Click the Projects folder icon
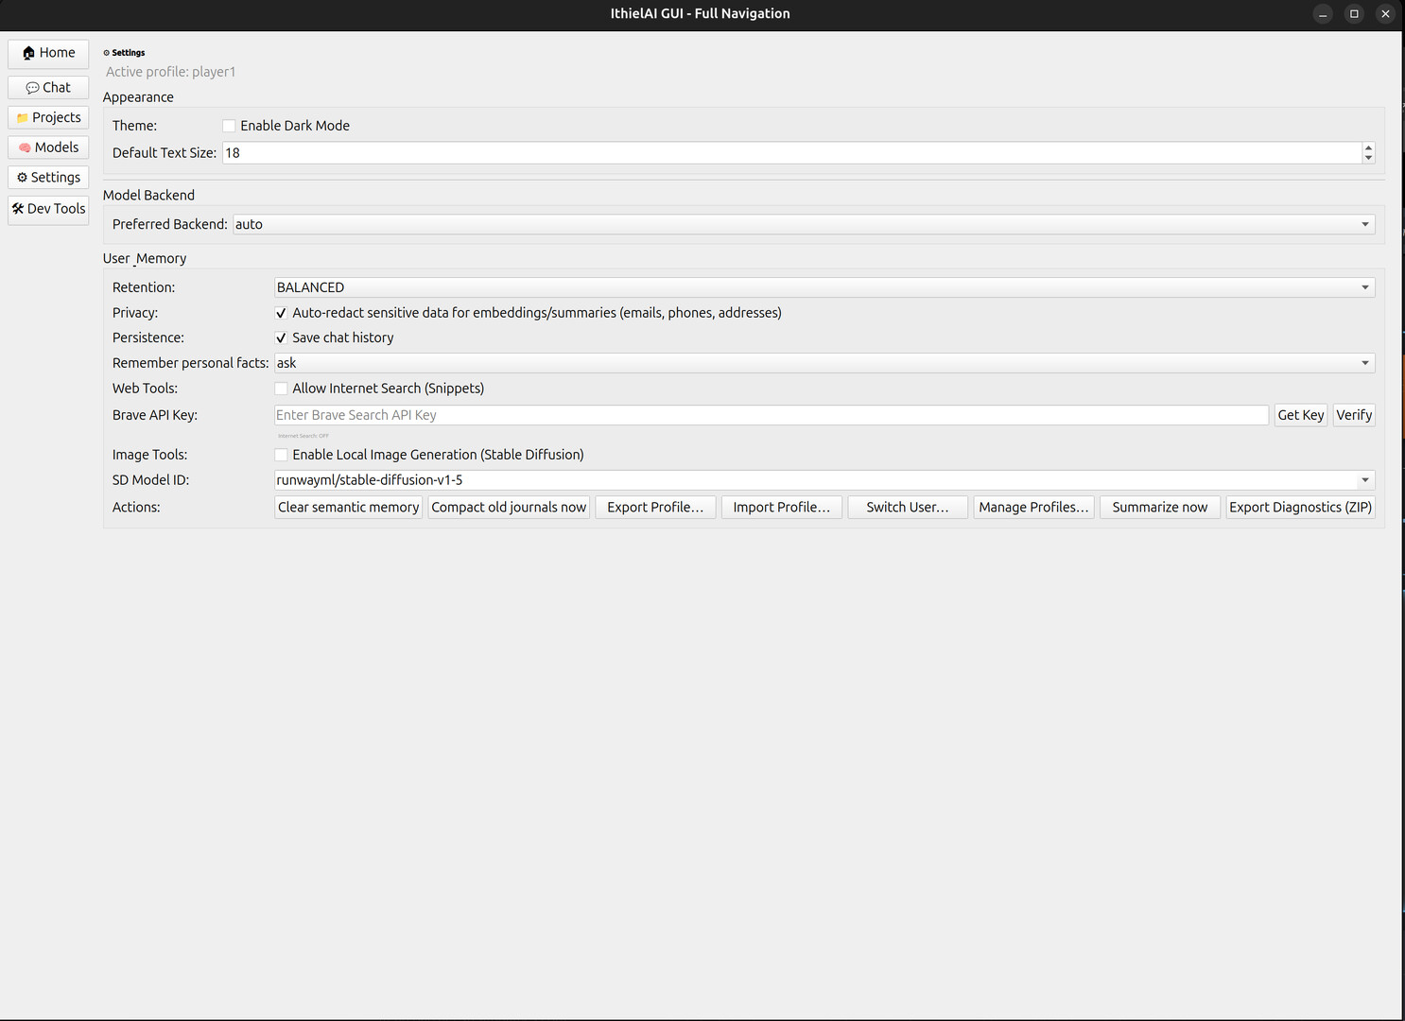This screenshot has height=1021, width=1405. [25, 117]
